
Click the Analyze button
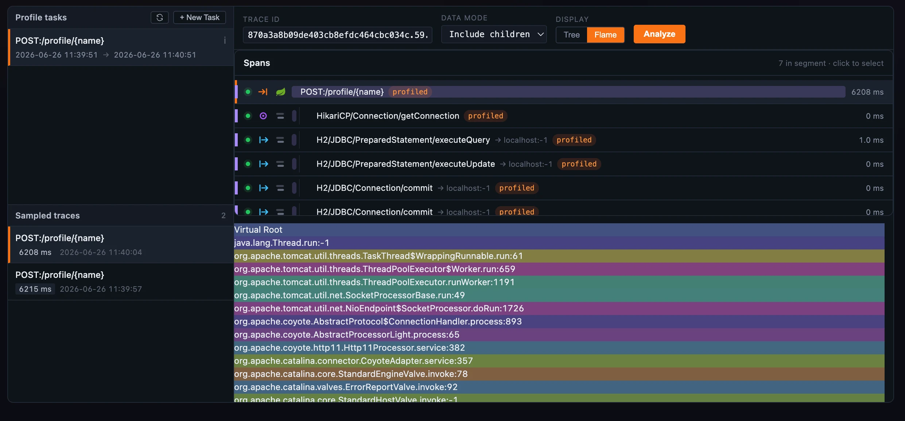[659, 34]
